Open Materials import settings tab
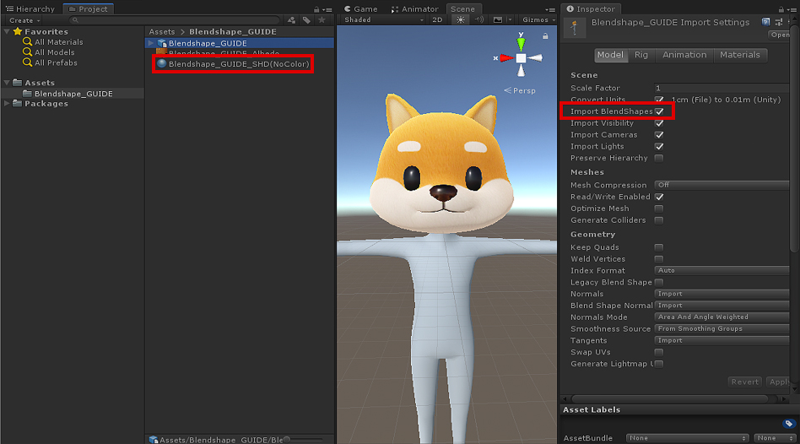Viewport: 800px width, 444px height. [740, 55]
